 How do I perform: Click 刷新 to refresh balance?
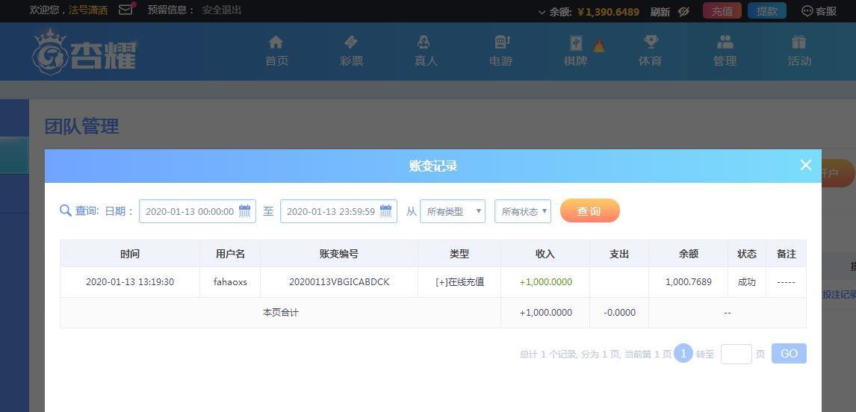tap(660, 11)
